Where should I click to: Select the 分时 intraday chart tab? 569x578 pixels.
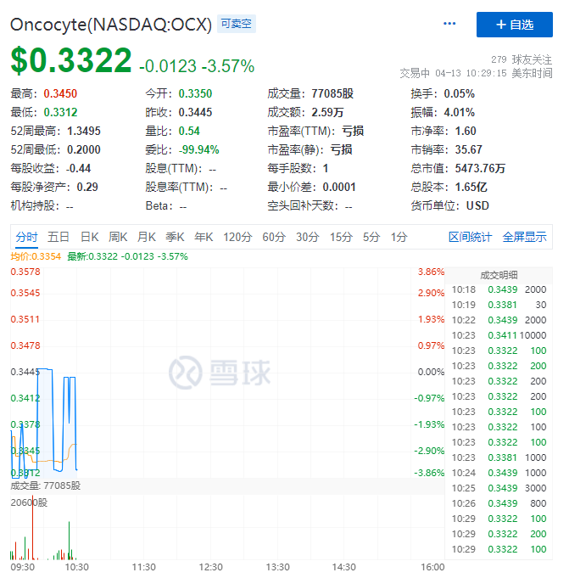(26, 237)
